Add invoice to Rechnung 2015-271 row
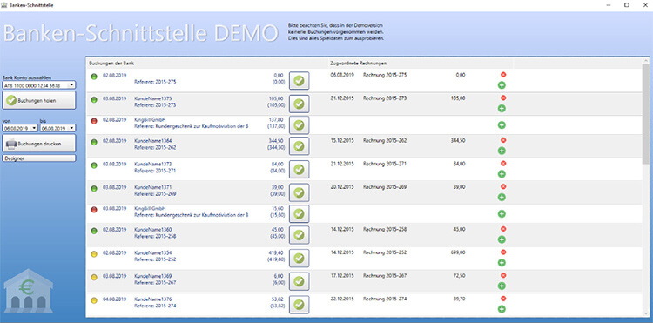Screen dimensions: 653x323 (502, 174)
